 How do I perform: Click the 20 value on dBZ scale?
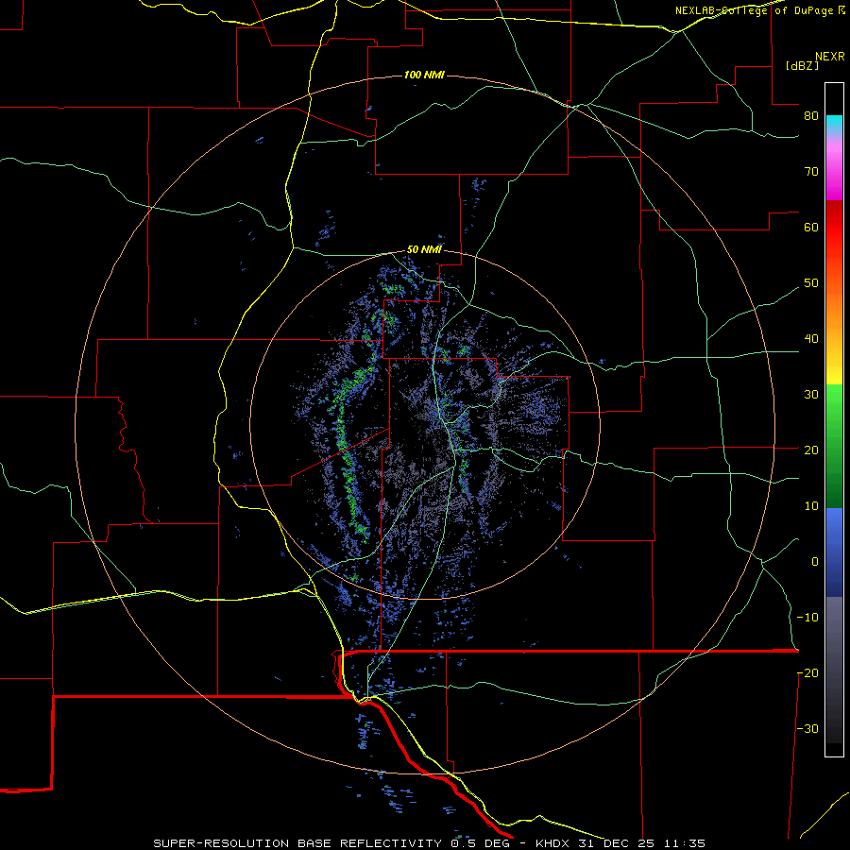pos(811,450)
